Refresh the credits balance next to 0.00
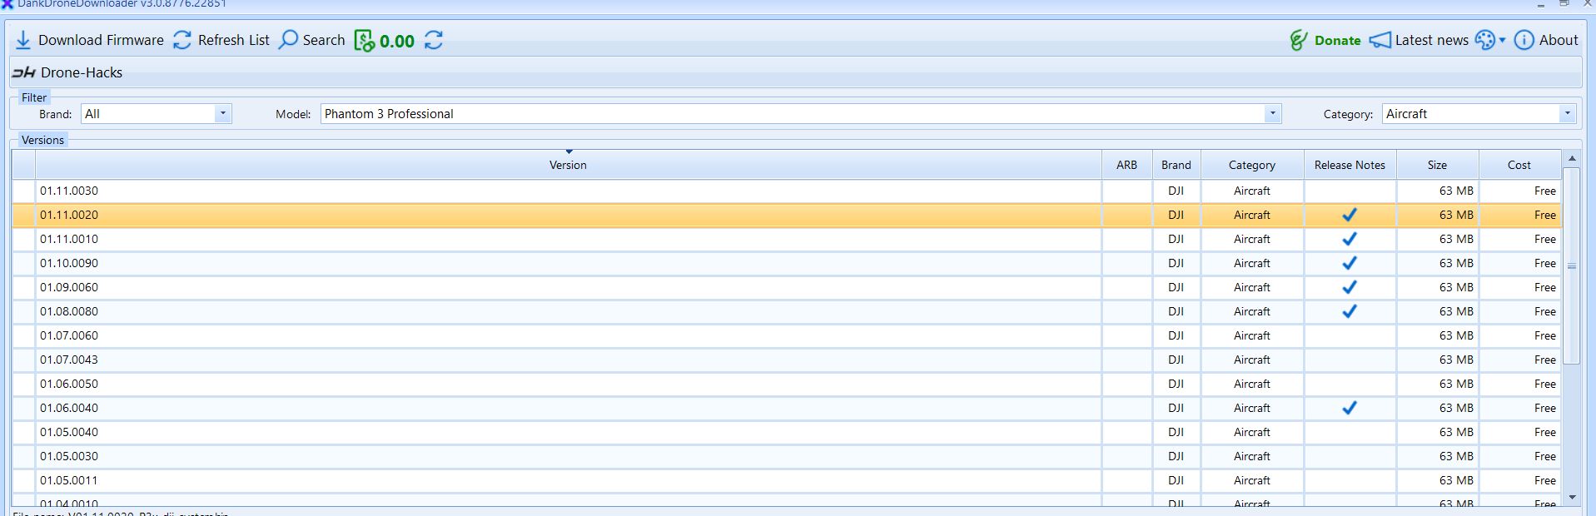Viewport: 1596px width, 516px height. [x=434, y=40]
